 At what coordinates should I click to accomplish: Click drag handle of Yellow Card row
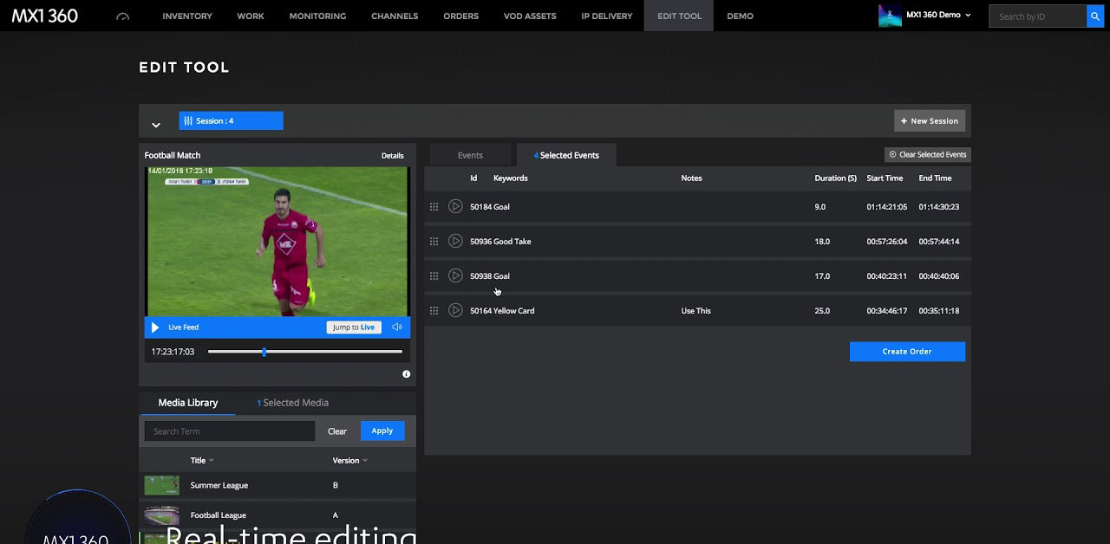[434, 311]
